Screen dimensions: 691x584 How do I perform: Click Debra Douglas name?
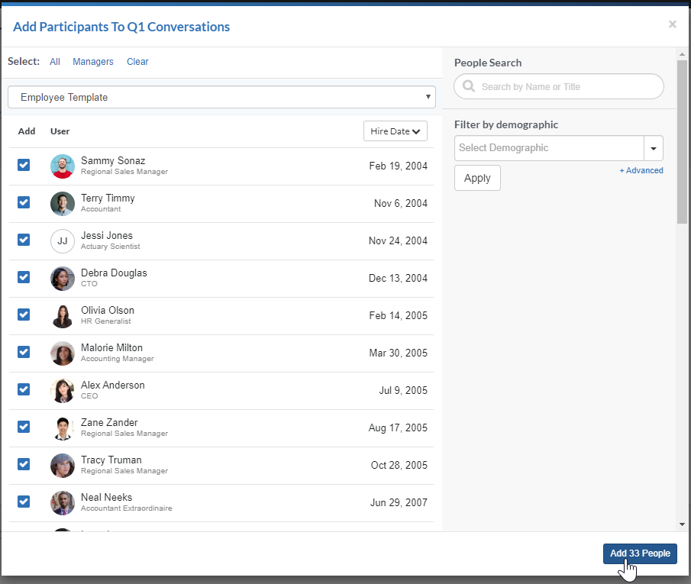point(114,273)
